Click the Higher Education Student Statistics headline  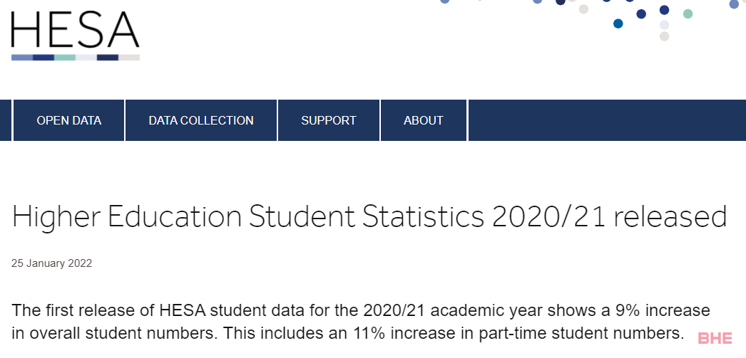(369, 216)
